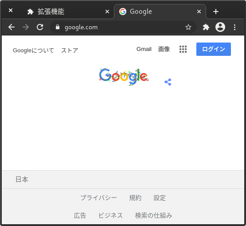The height and width of the screenshot is (226, 246).
Task: Open the 画像 link
Action: pyautogui.click(x=164, y=49)
